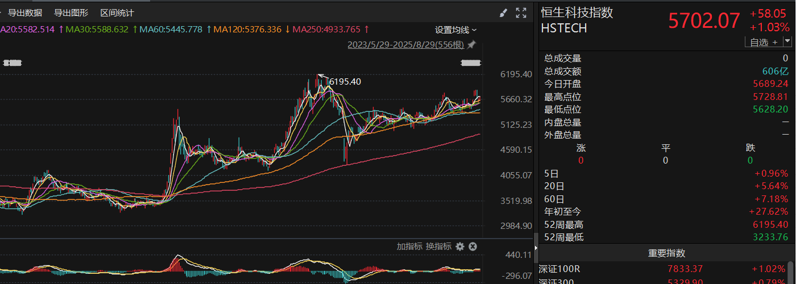Select the MA30:5588.632 legend label
This screenshot has width=796, height=284.
(97, 30)
